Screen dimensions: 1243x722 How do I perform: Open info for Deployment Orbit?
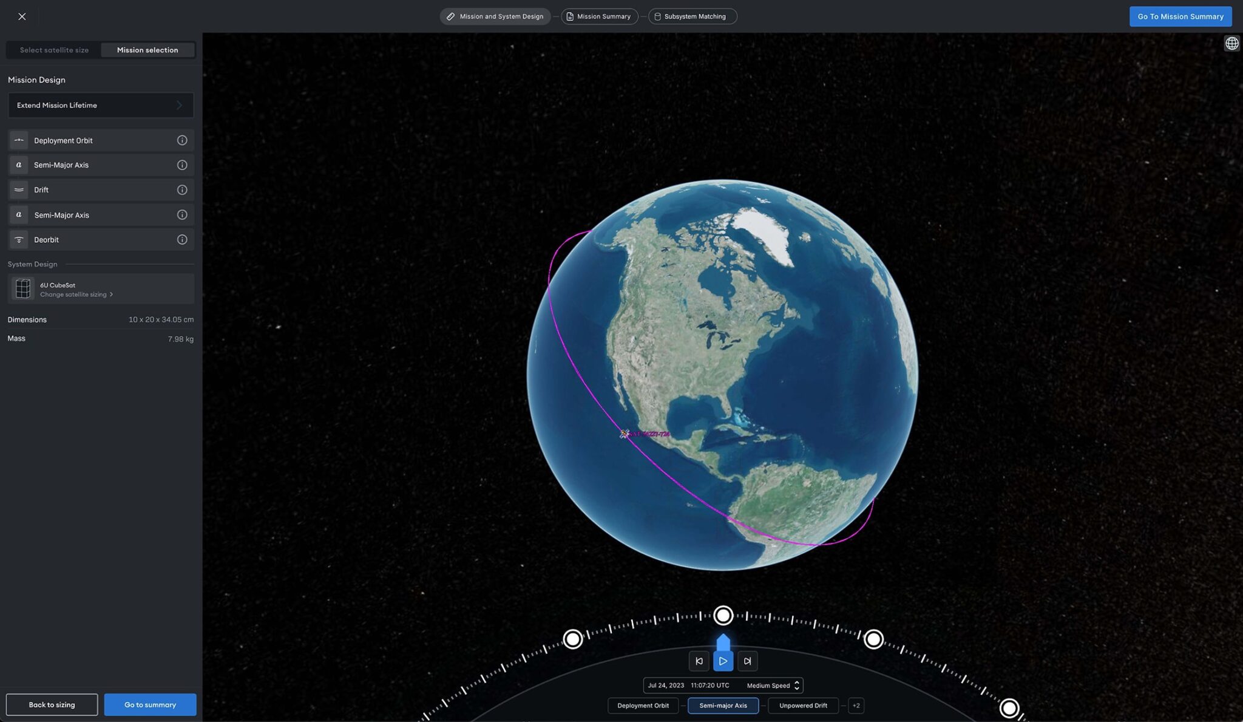[x=181, y=140]
